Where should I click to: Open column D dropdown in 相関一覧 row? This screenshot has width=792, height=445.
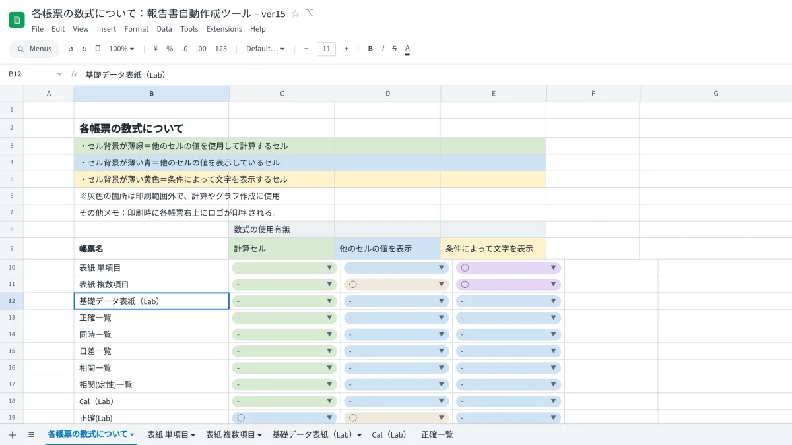(396, 367)
